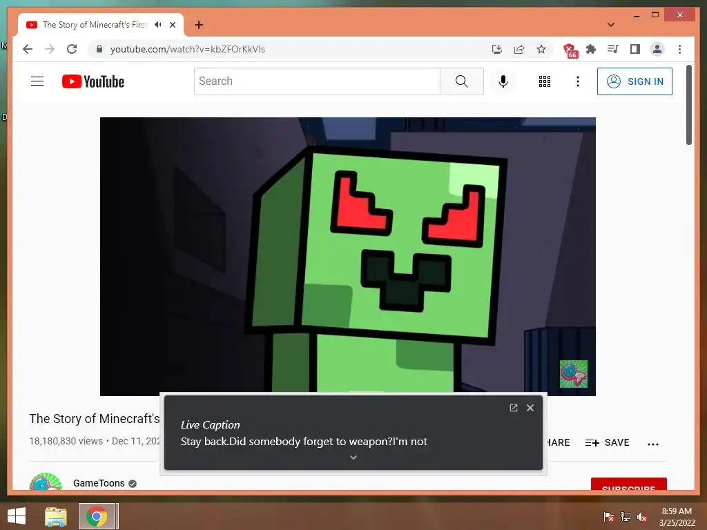This screenshot has width=707, height=530.
Task: Click the video title The Story of Minecraft's
Action: [95, 419]
